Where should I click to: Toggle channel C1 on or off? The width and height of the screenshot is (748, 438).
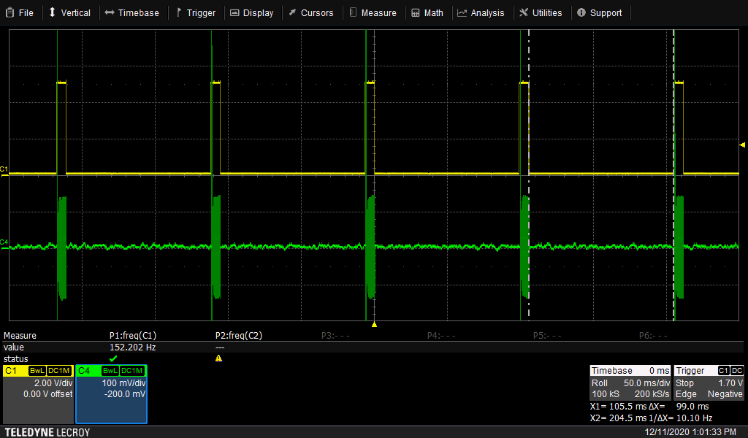tap(11, 371)
